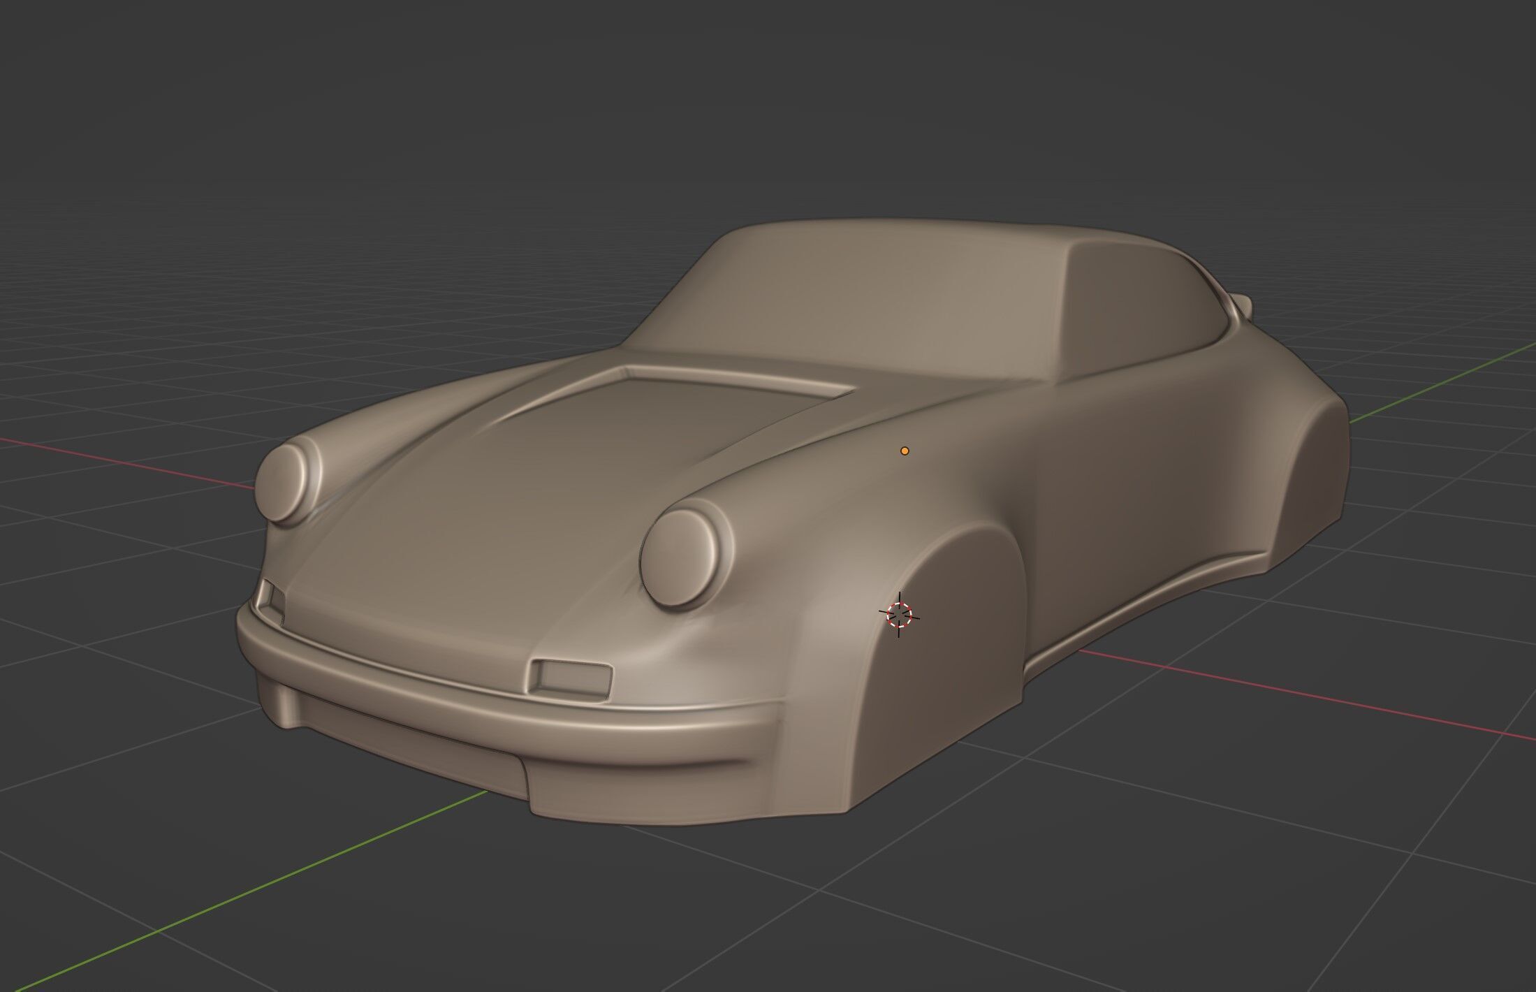
Task: Click the red-white 3D cursor crosshair
Action: pos(899,614)
